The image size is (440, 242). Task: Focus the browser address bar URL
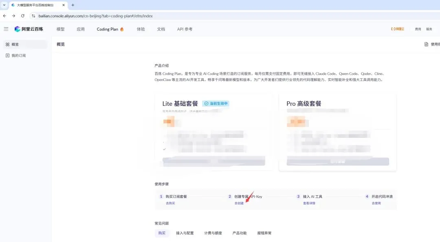click(96, 16)
